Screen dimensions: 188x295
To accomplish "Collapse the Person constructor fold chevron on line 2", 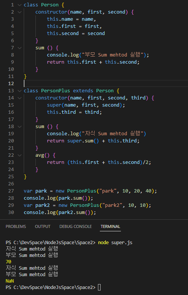I will tap(20, 12).
